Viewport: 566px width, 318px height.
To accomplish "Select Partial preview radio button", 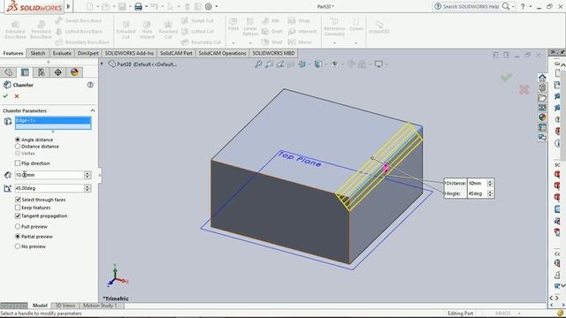I will (18, 237).
